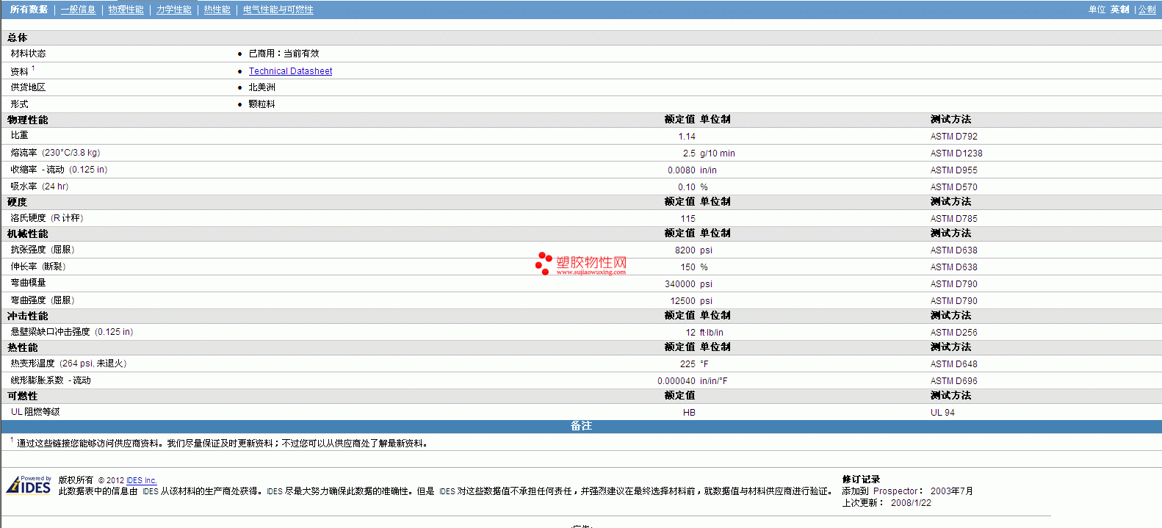This screenshot has width=1162, height=528.
Task: Click the 伸长率 (断裂) row label
Action: point(38,267)
